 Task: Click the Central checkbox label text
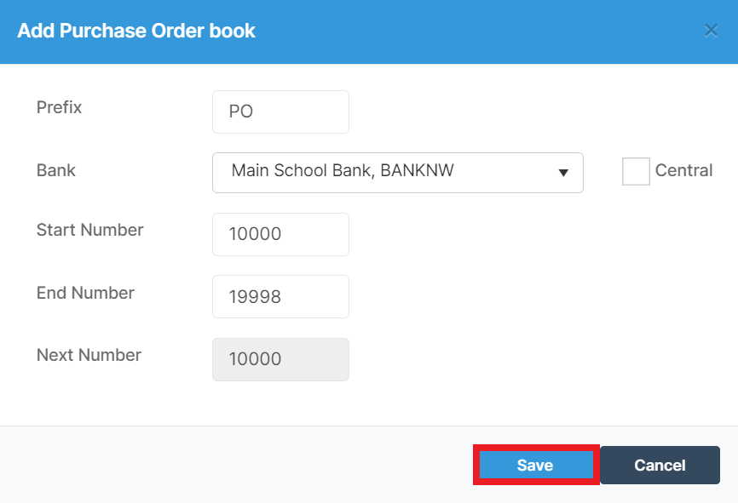point(683,170)
